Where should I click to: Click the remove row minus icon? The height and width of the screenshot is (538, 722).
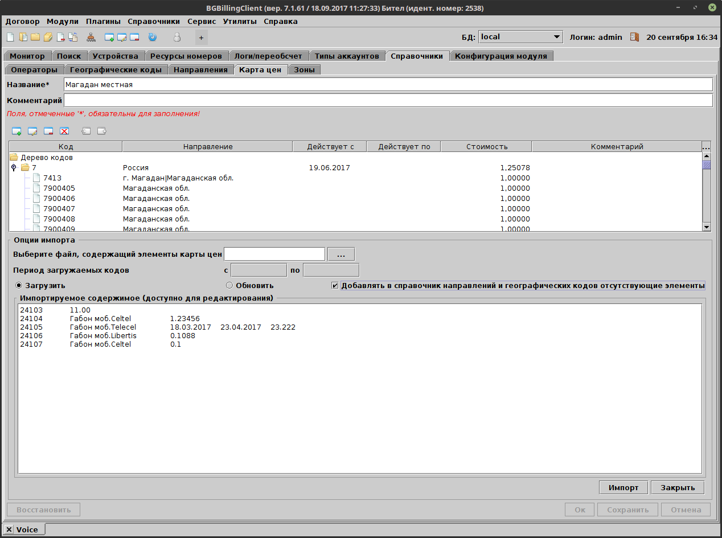click(48, 131)
